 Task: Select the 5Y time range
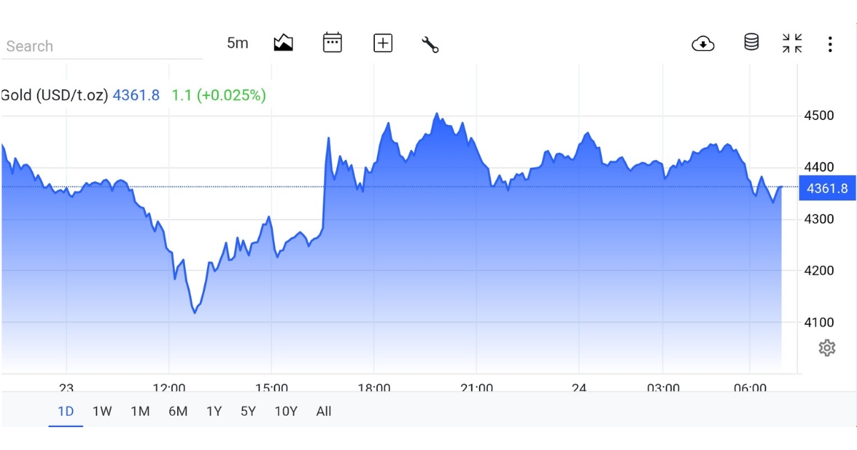pos(248,411)
